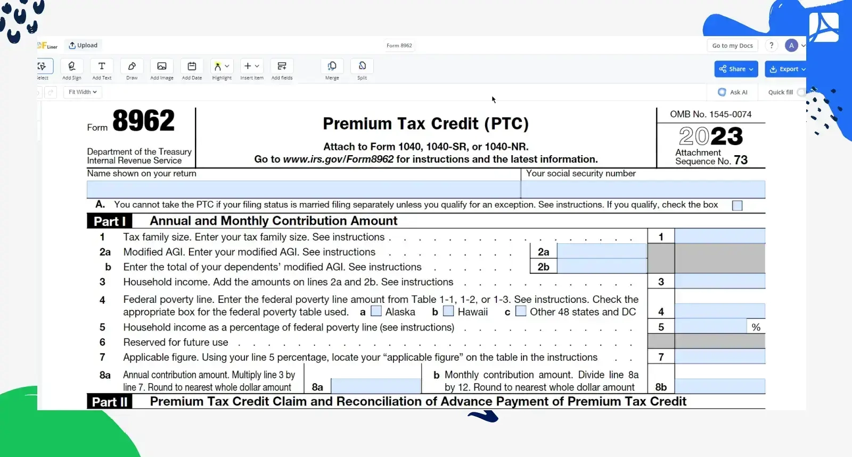
Task: Open the Share dropdown button
Action: pos(736,69)
